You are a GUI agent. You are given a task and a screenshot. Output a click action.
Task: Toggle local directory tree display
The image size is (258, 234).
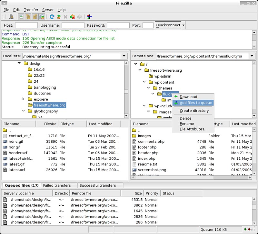[28, 17]
